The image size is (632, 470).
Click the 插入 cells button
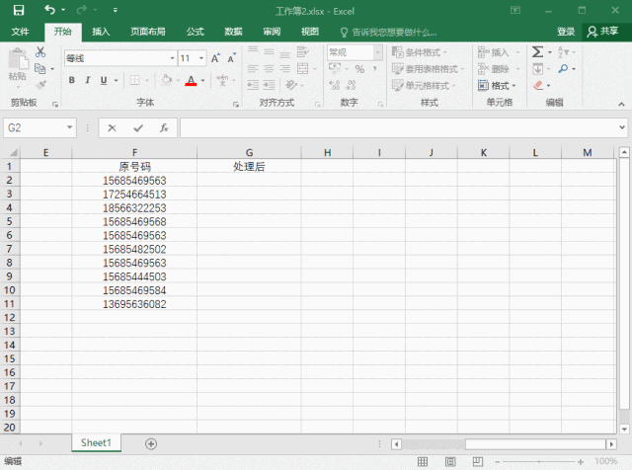pyautogui.click(x=499, y=52)
